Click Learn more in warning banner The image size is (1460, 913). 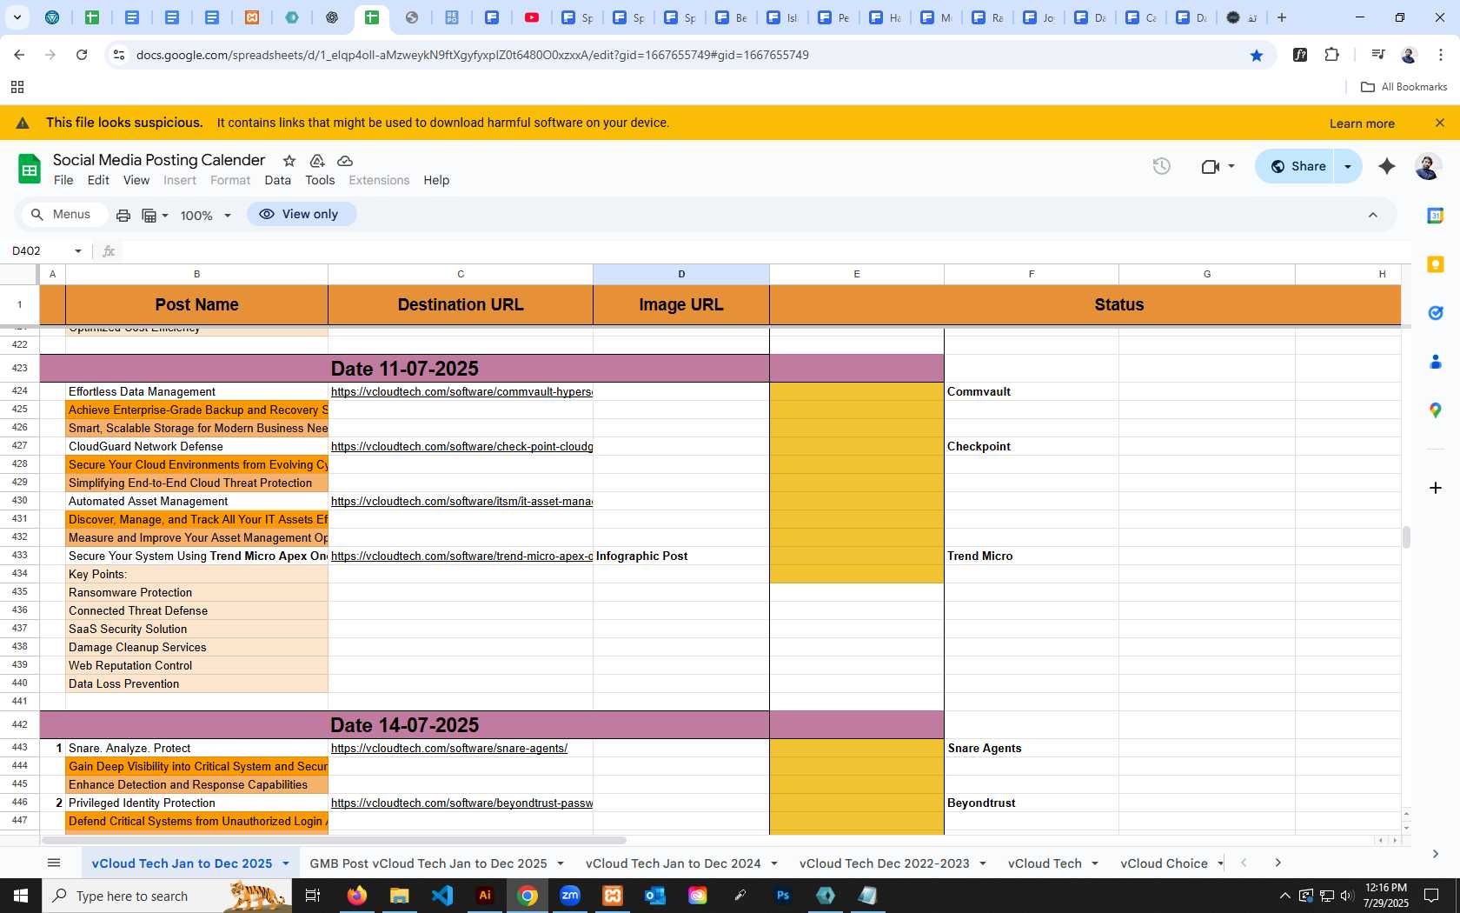coord(1362,123)
